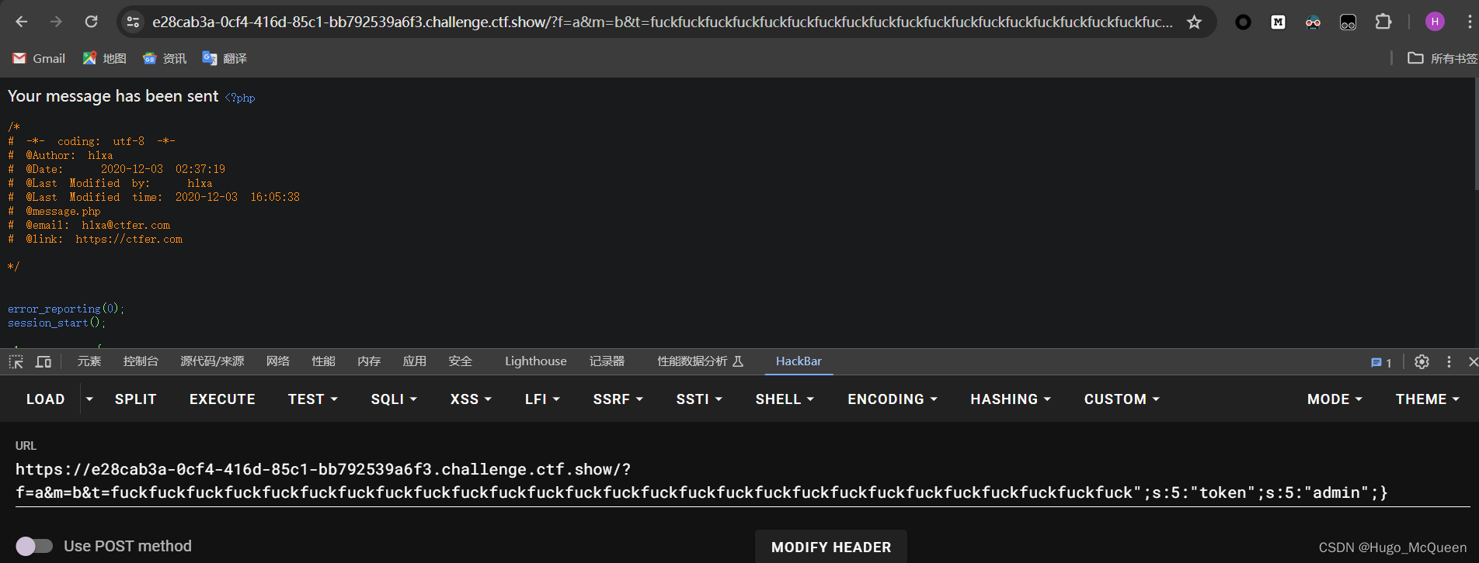Image resolution: width=1479 pixels, height=563 pixels.
Task: Expand the LFI dropdown
Action: pyautogui.click(x=542, y=399)
